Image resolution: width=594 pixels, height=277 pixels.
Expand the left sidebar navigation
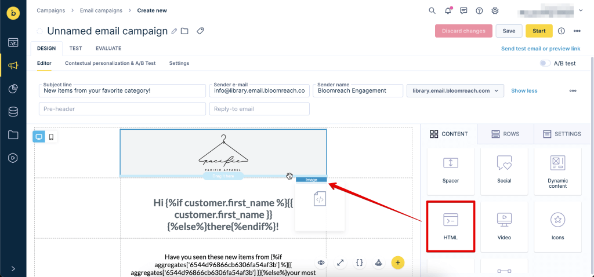(13, 268)
